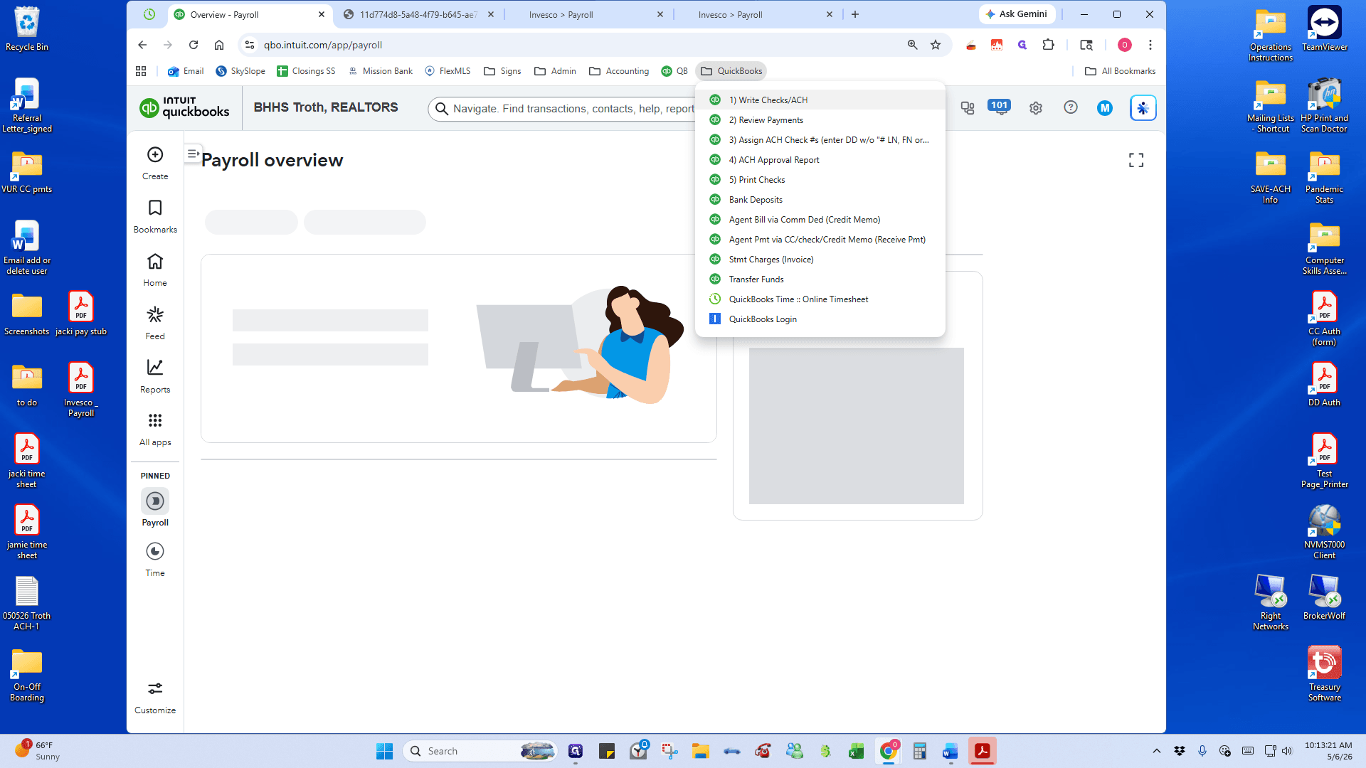Expand the Accounting bookmarks folder
Viewport: 1366px width, 768px height.
pos(619,71)
